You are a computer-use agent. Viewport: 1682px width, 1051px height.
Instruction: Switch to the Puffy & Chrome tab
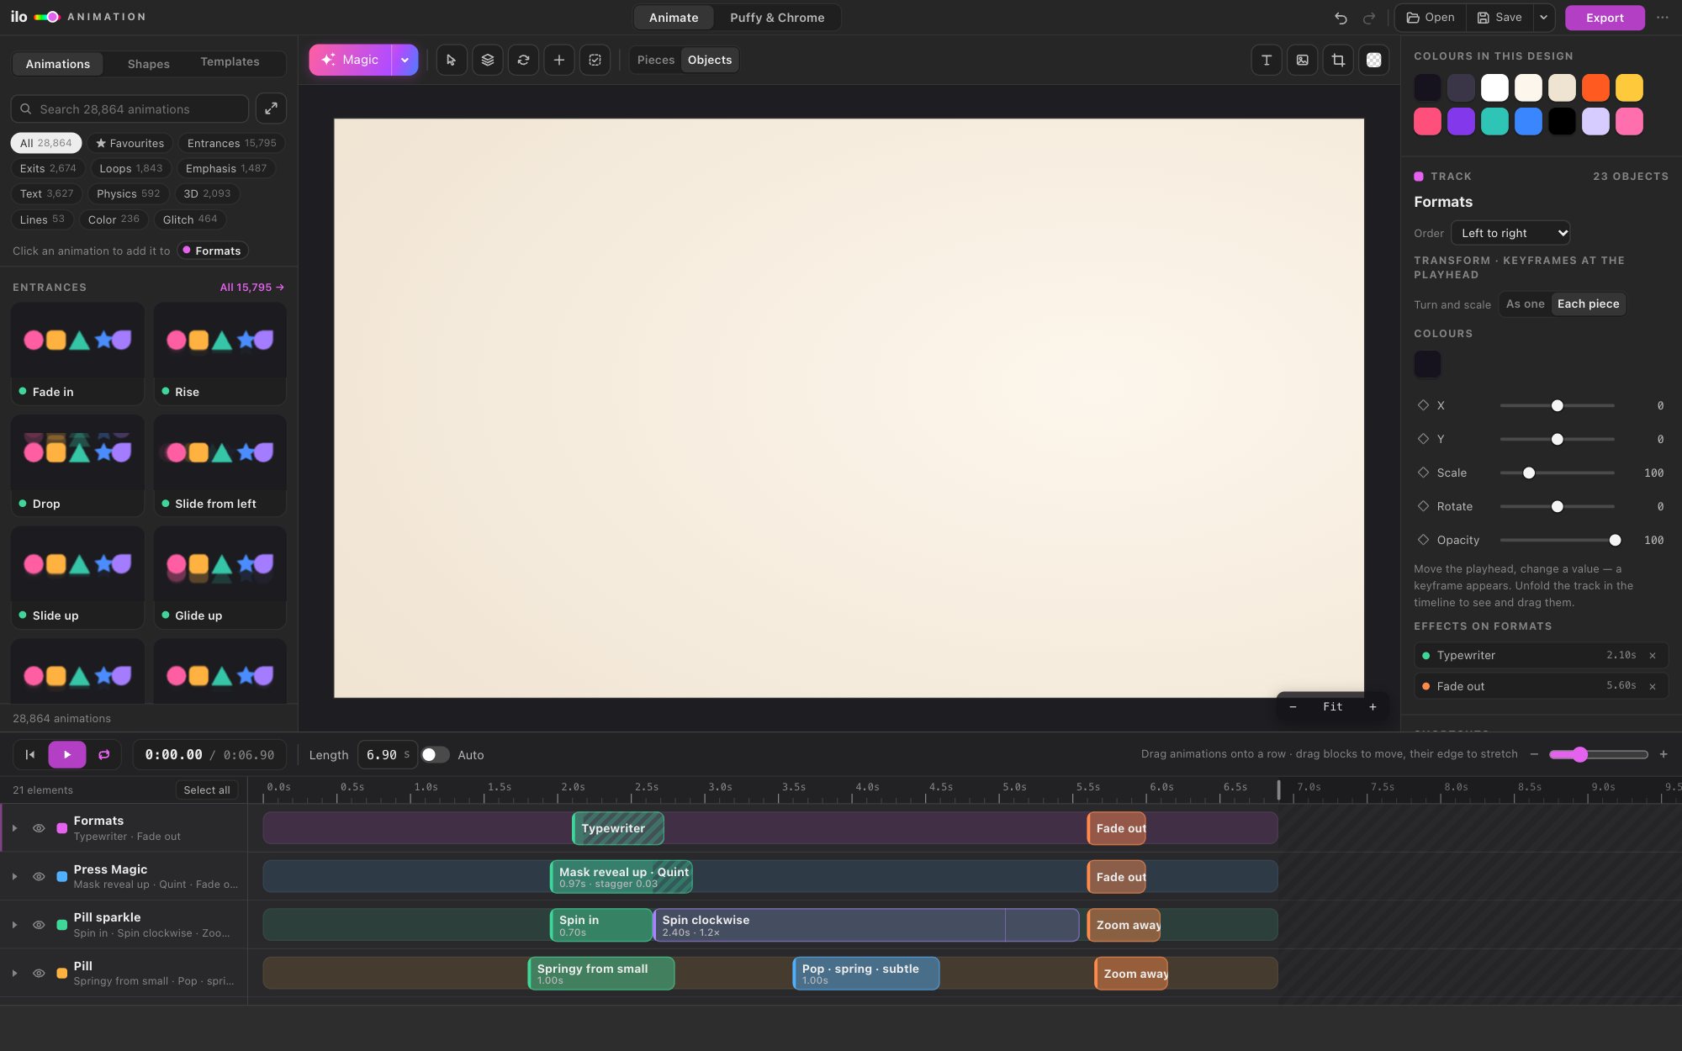click(777, 18)
